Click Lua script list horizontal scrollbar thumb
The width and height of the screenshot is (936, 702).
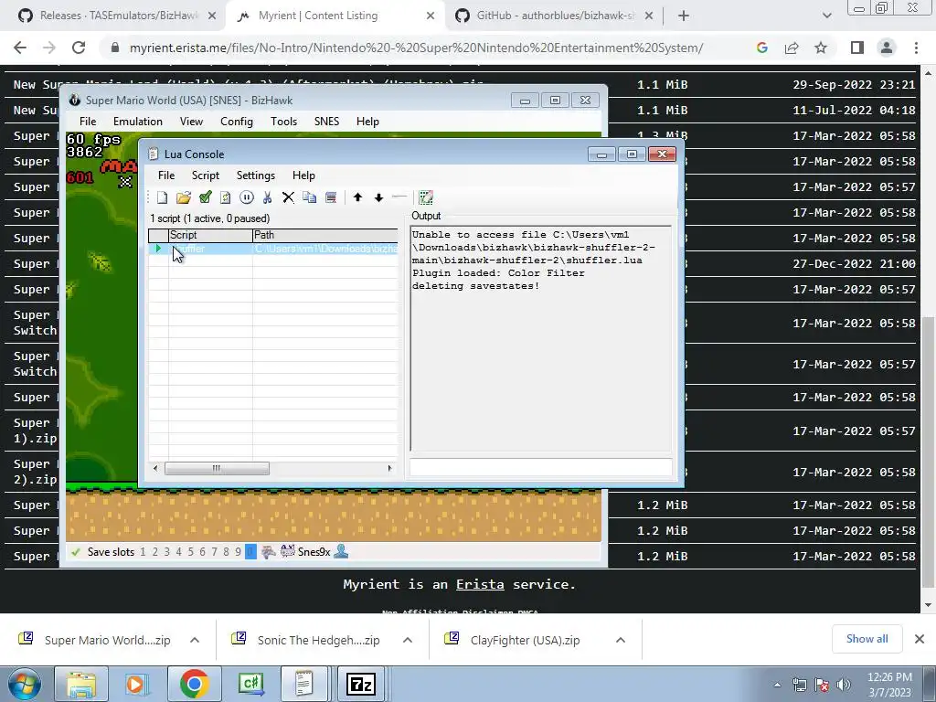point(217,469)
